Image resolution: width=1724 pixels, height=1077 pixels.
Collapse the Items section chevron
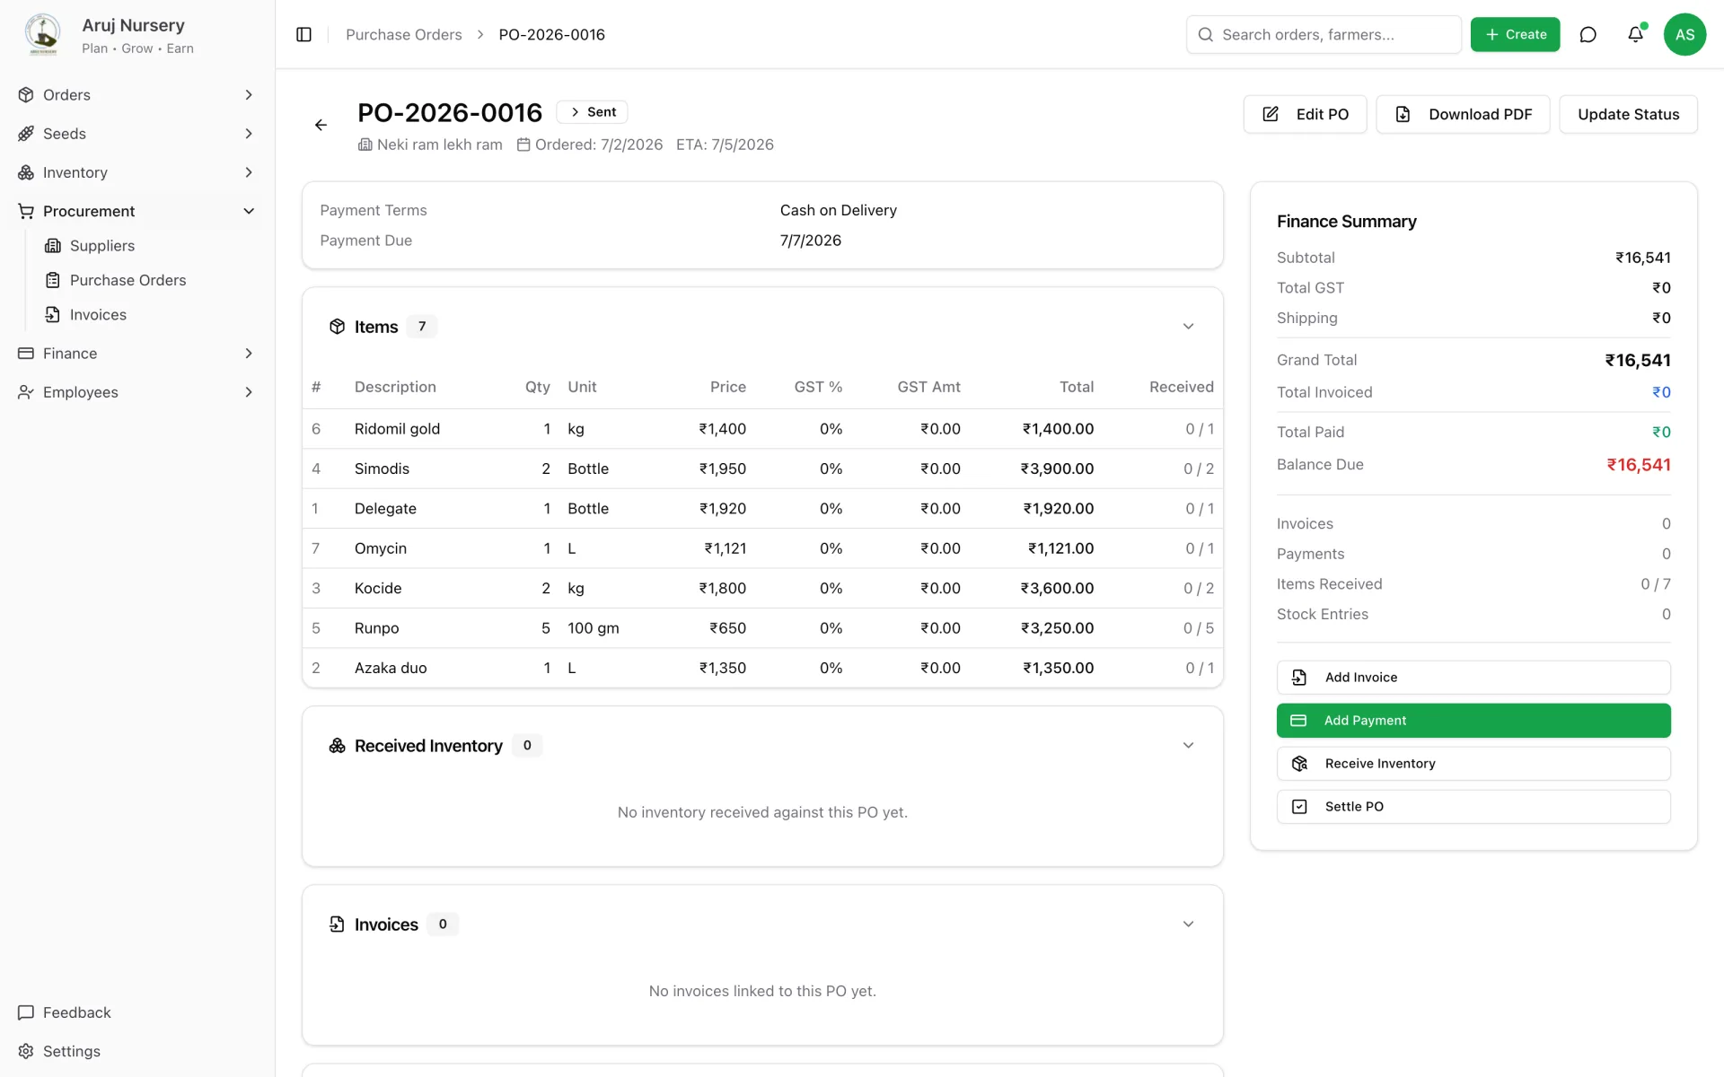[x=1188, y=327]
